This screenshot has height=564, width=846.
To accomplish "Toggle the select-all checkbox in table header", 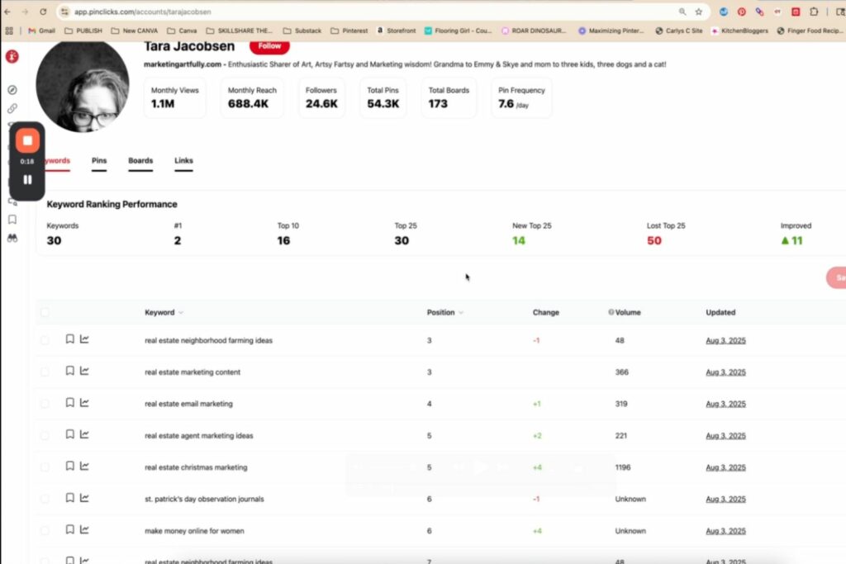I will (x=45, y=312).
